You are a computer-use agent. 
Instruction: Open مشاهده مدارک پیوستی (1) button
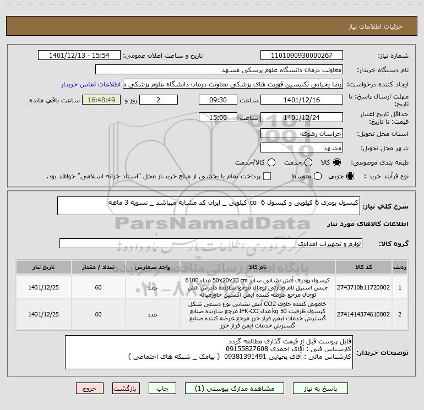235,389
